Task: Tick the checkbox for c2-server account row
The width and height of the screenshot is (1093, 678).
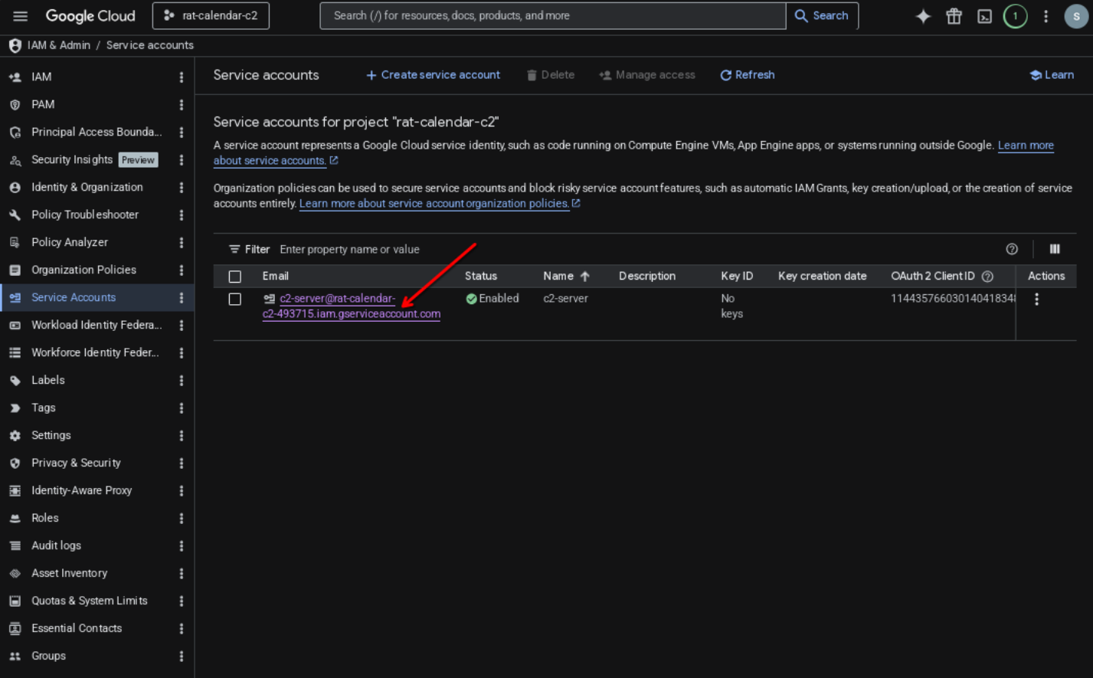Action: coord(235,300)
